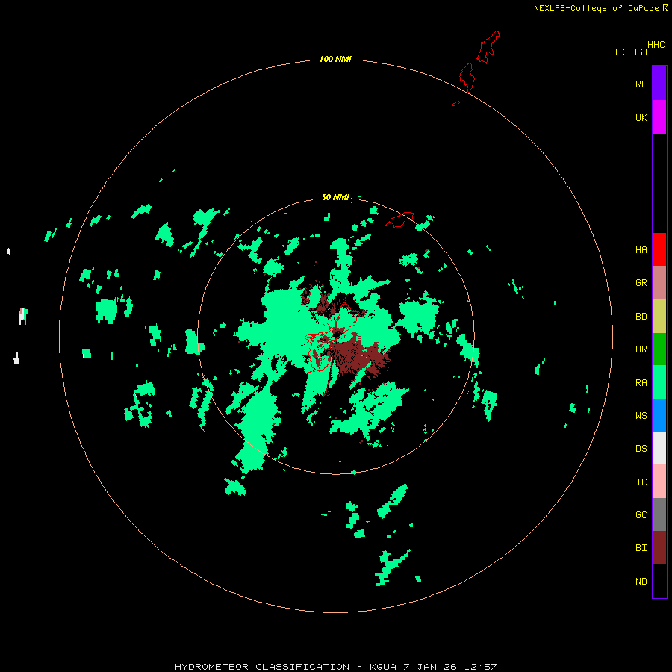
Task: Click the KGUA station identifier
Action: coord(383,667)
